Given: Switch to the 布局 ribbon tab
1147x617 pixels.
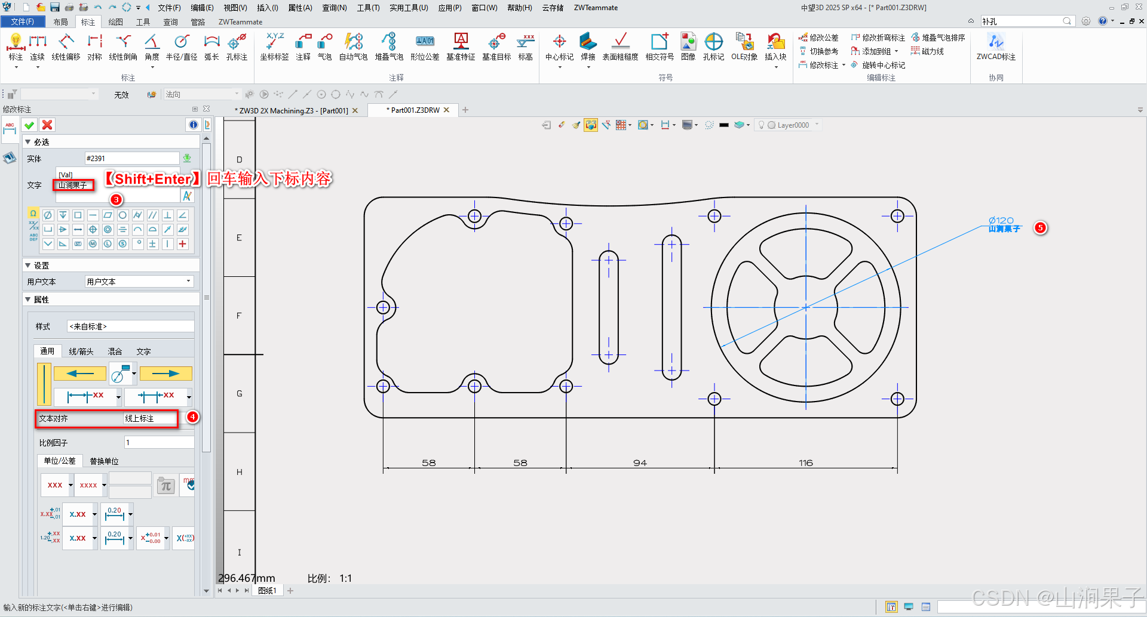Looking at the screenshot, I should pyautogui.click(x=60, y=22).
